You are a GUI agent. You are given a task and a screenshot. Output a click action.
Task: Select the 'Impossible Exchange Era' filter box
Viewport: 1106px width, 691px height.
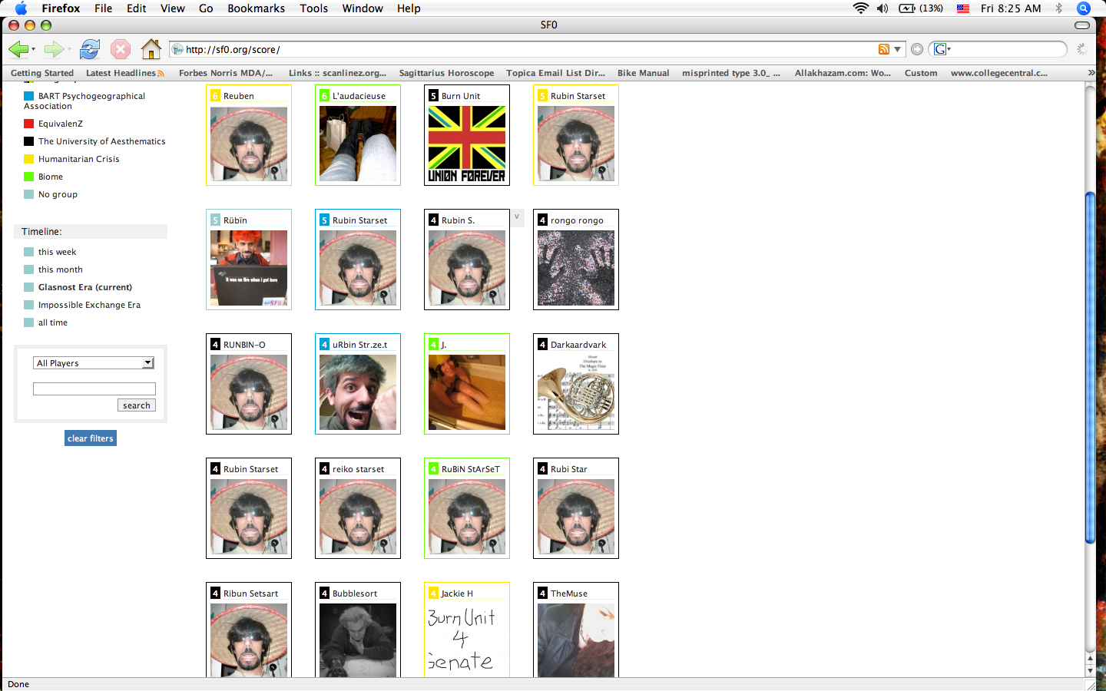[28, 305]
